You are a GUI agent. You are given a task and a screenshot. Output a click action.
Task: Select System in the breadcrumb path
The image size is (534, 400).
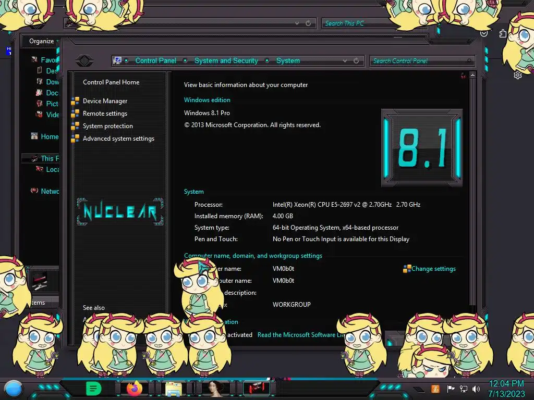pyautogui.click(x=288, y=60)
